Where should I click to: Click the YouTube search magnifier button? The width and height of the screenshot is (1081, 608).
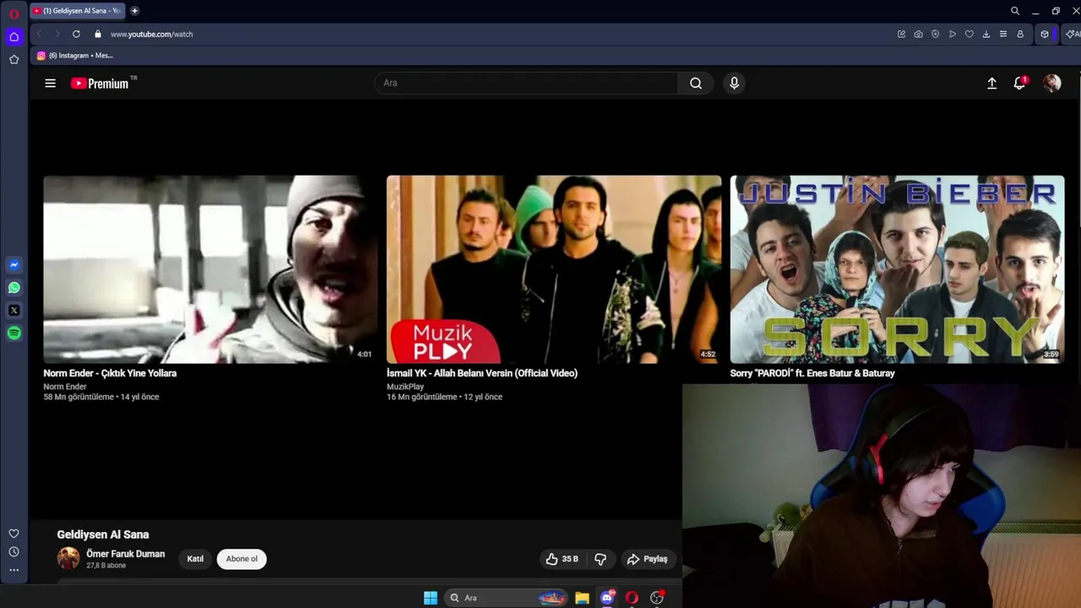(696, 83)
